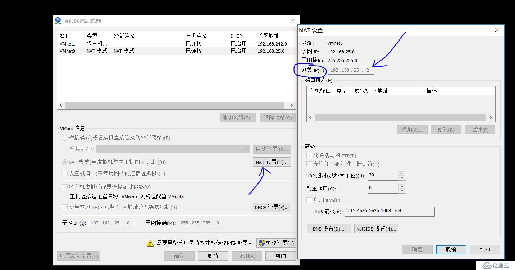Click the 主机连接 column header

206,36
